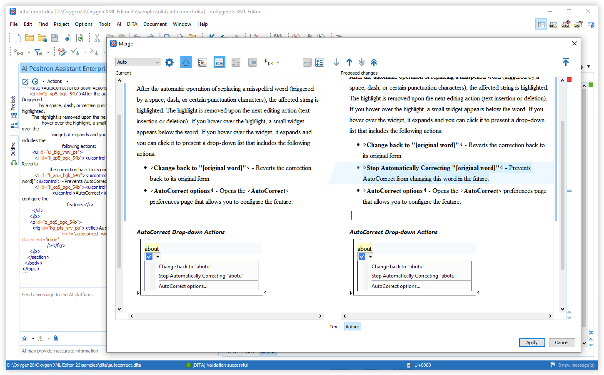Viewport: 604px width, 375px height.
Task: Click the red change marker in Merge overview ruler
Action: click(x=569, y=79)
